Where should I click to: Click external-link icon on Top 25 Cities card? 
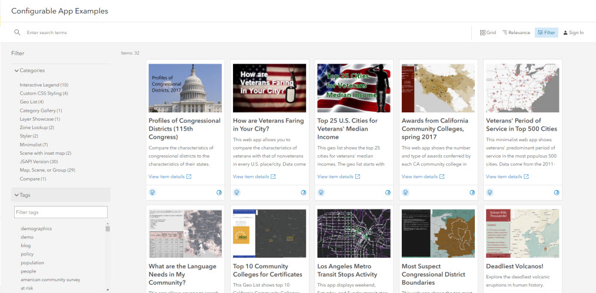[358, 177]
